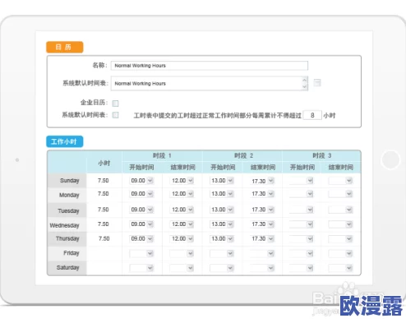This screenshot has height=323, width=406.
Task: Open Friday period 1 end time dropdown
Action: point(182,253)
